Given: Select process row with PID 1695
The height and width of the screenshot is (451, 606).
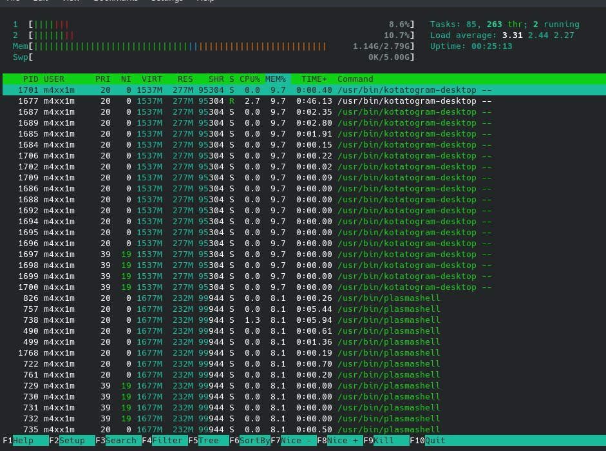Looking at the screenshot, I should (x=304, y=233).
